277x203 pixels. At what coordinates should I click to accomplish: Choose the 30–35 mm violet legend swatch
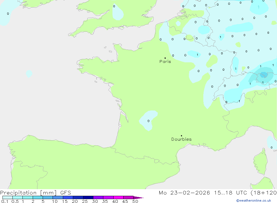tap(98, 198)
